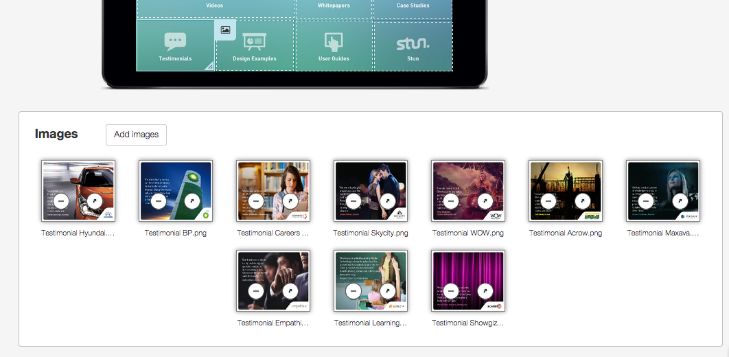Remove Testimonial WOW.png via minus icon
The width and height of the screenshot is (729, 357).
point(451,201)
